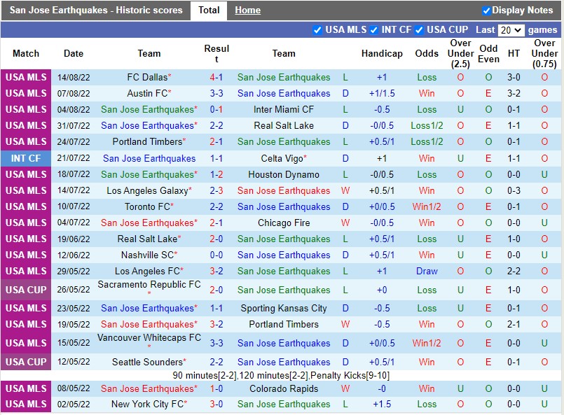
Task: Click the Inter Miami CF link
Action: click(283, 109)
